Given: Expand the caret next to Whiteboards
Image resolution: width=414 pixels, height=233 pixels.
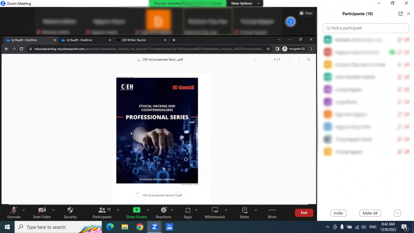Looking at the screenshot, I should tap(226, 210).
